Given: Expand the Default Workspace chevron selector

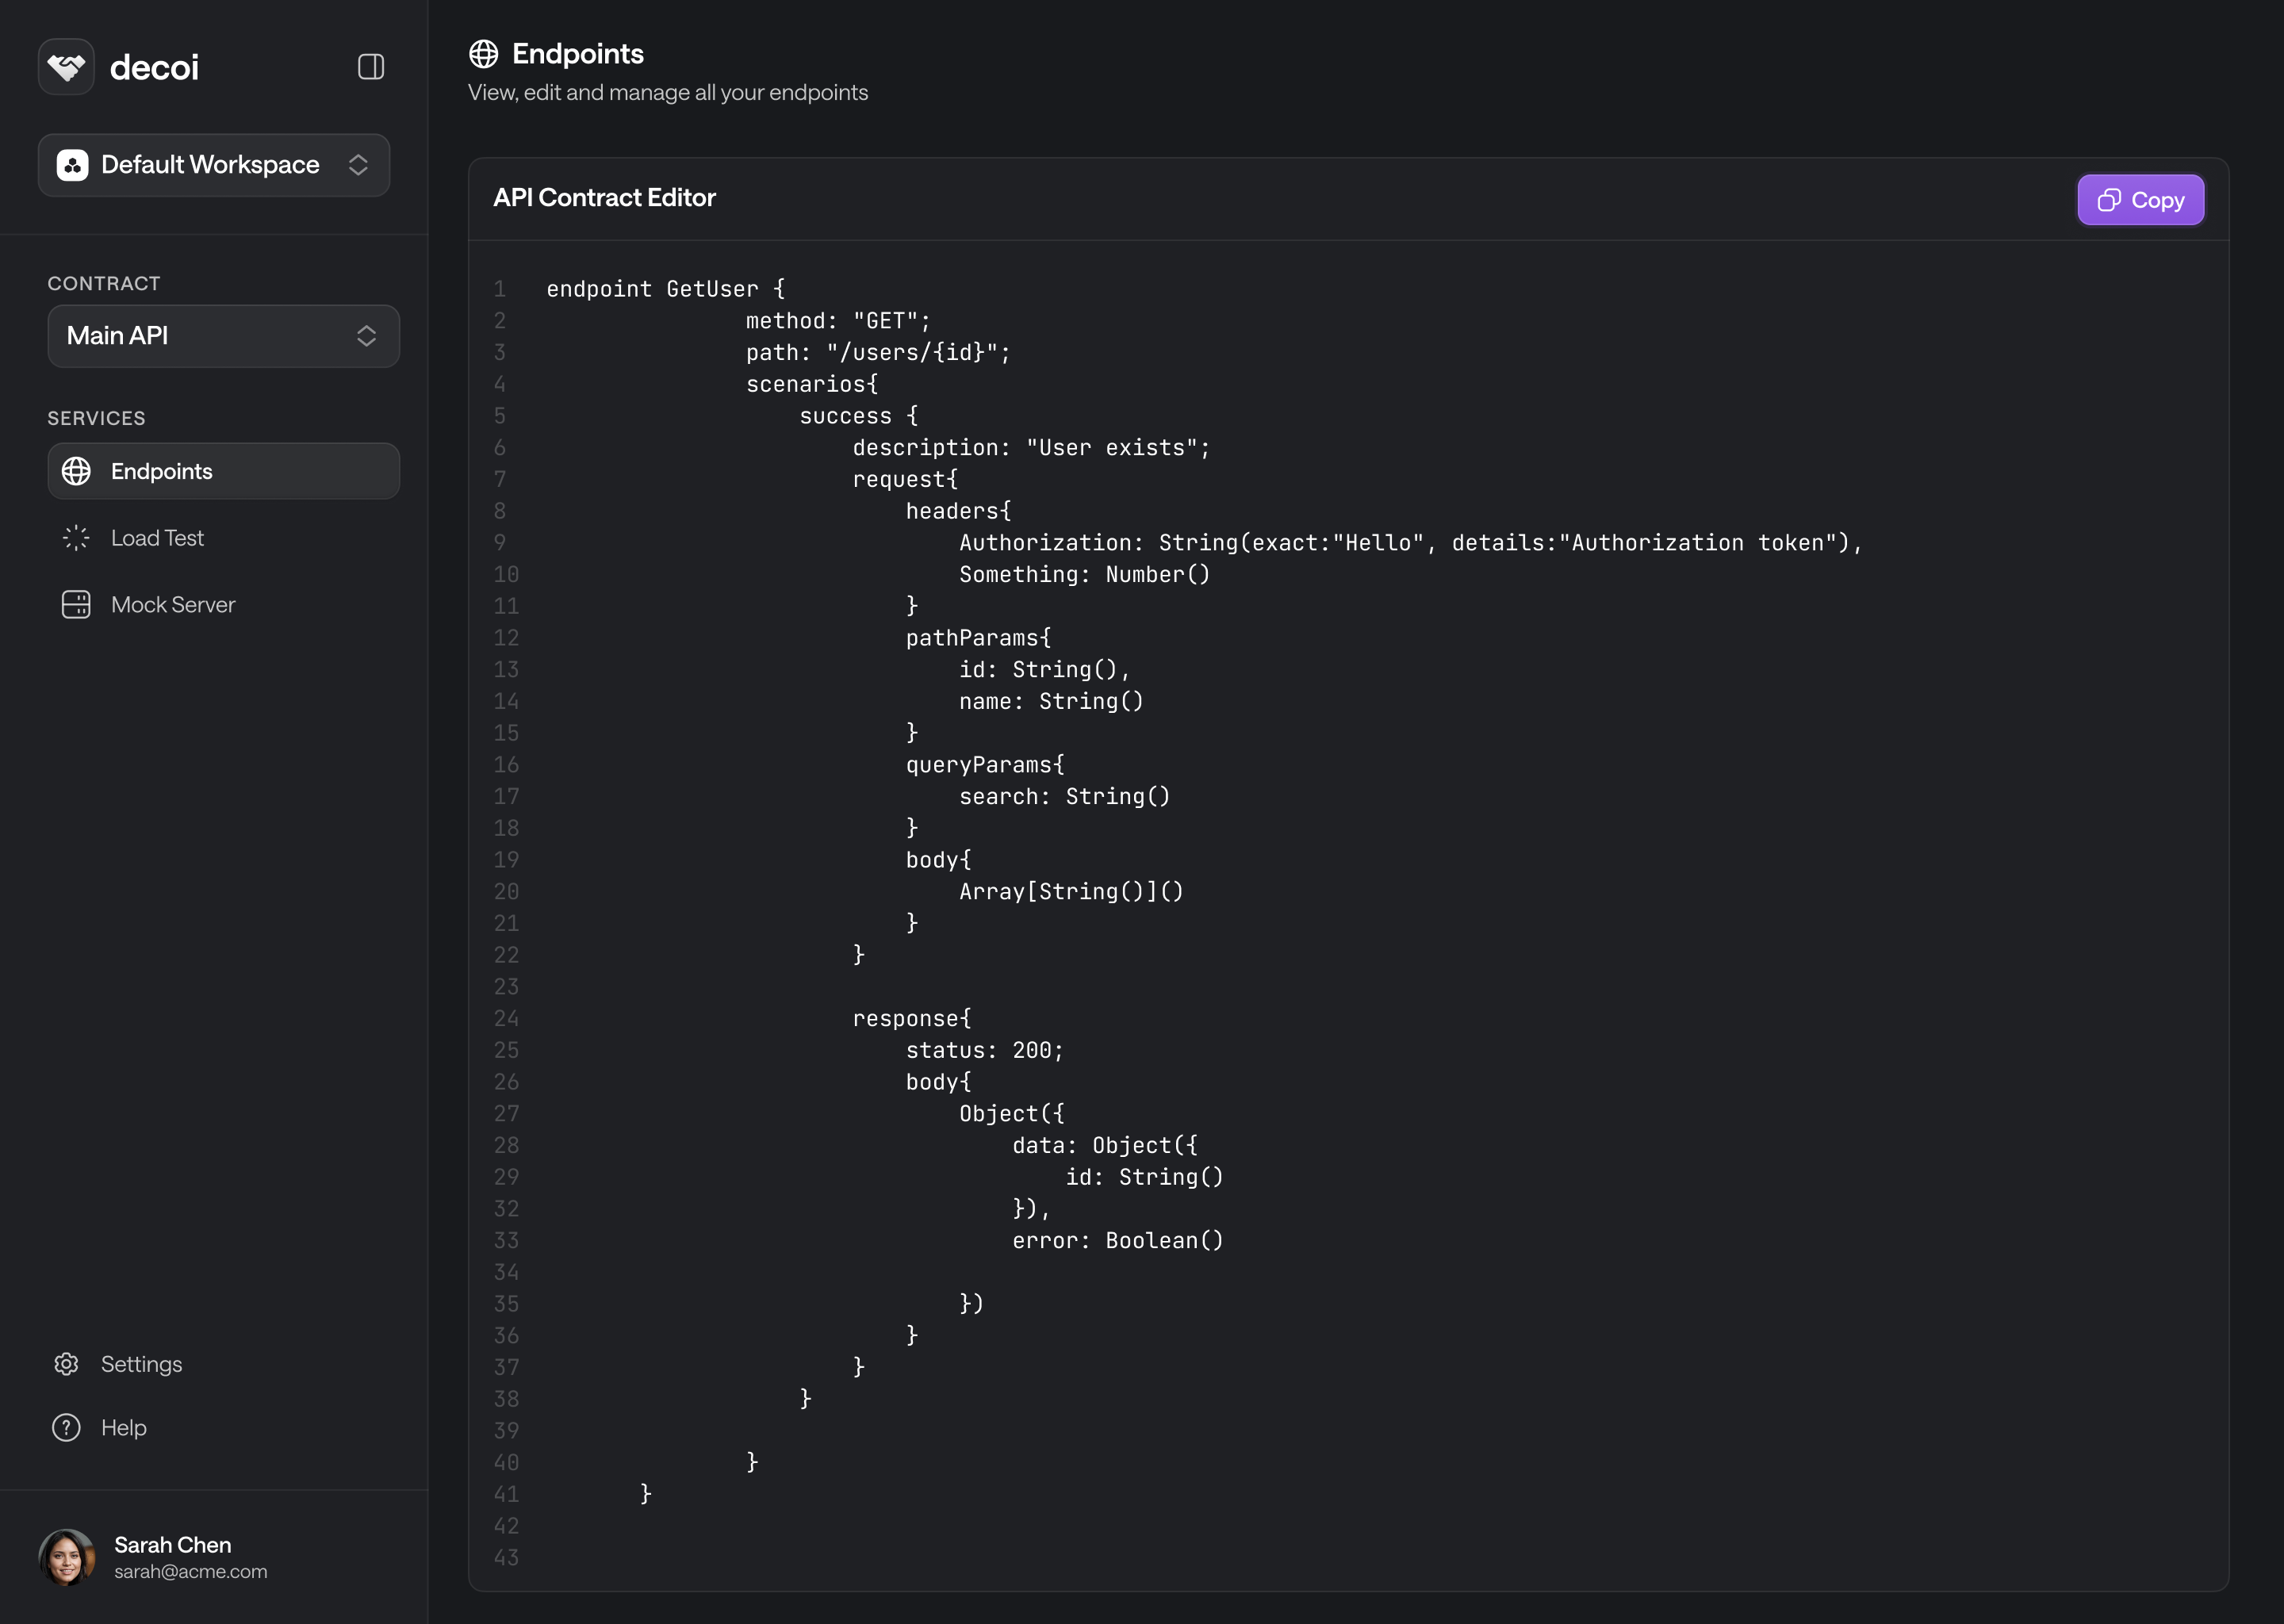Looking at the screenshot, I should click(358, 165).
